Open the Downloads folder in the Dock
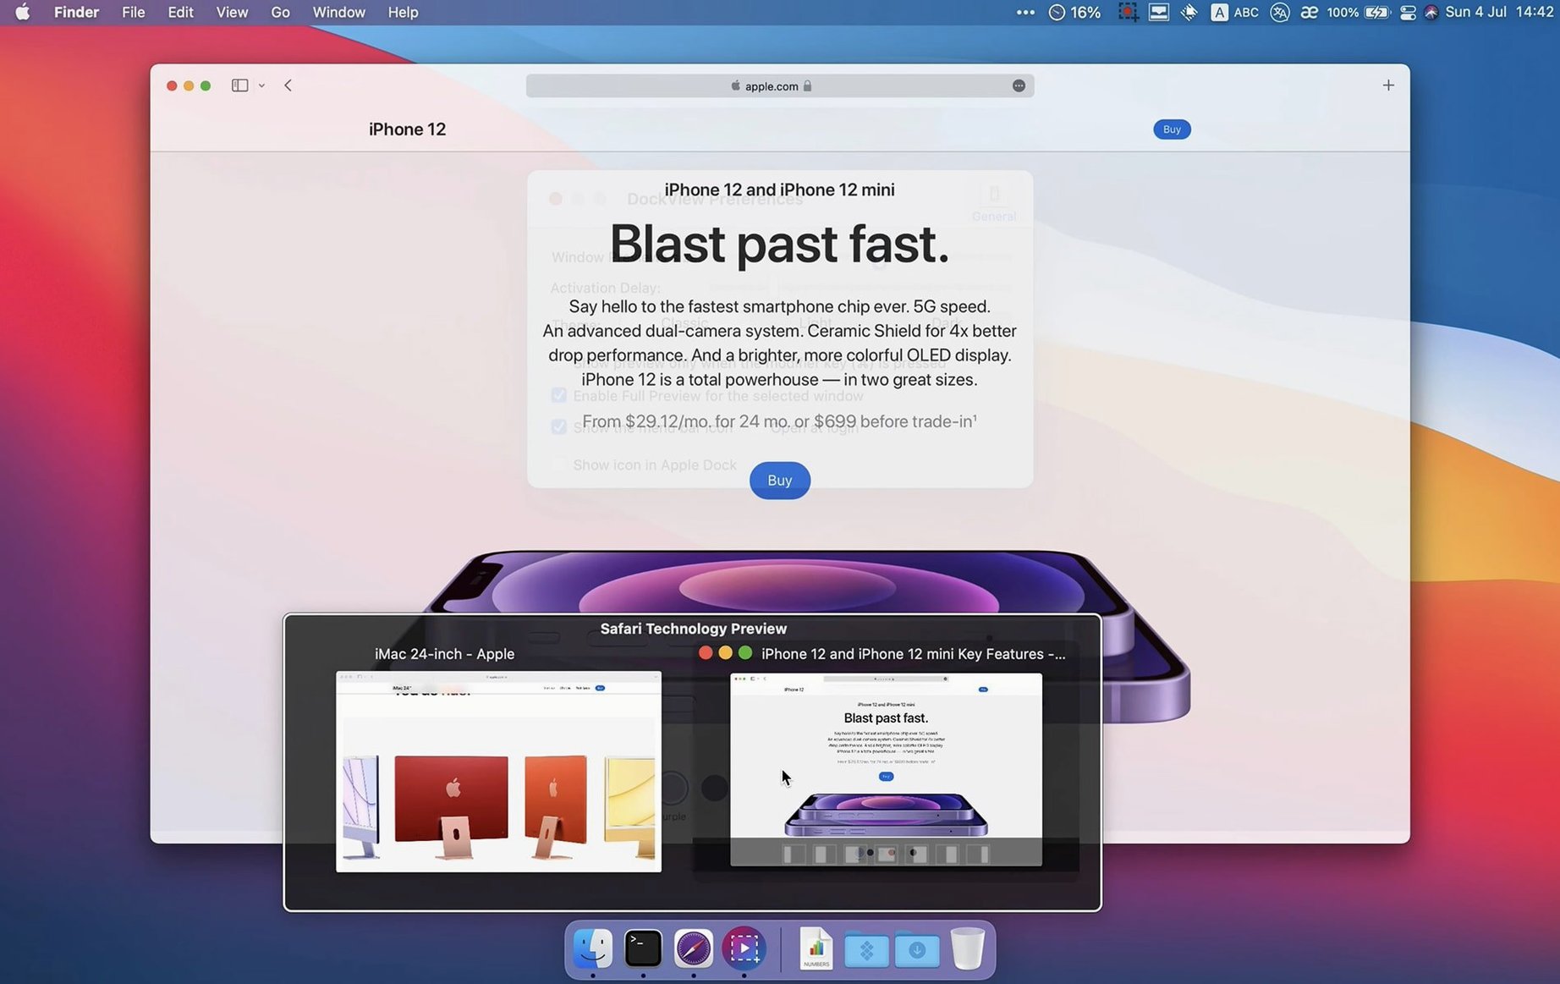The image size is (1560, 984). tap(917, 950)
